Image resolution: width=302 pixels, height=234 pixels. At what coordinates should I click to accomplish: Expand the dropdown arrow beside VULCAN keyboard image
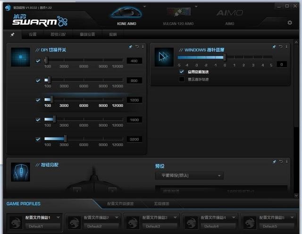[196, 7]
